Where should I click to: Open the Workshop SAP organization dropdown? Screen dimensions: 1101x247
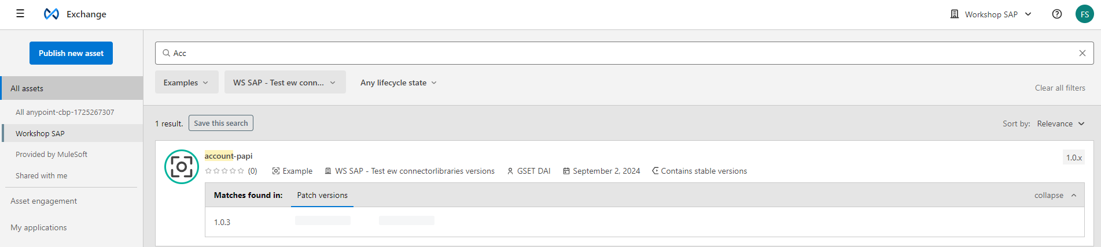tap(990, 14)
